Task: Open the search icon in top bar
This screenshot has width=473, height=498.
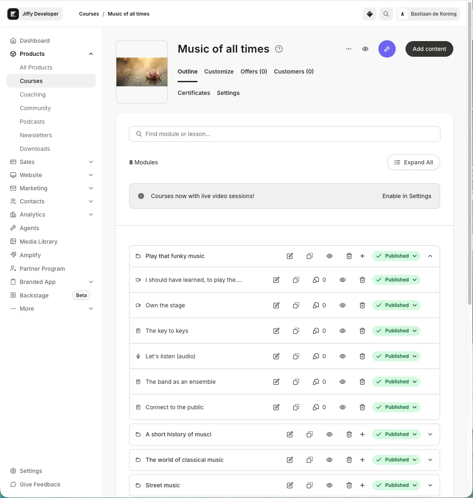Action: click(x=386, y=14)
